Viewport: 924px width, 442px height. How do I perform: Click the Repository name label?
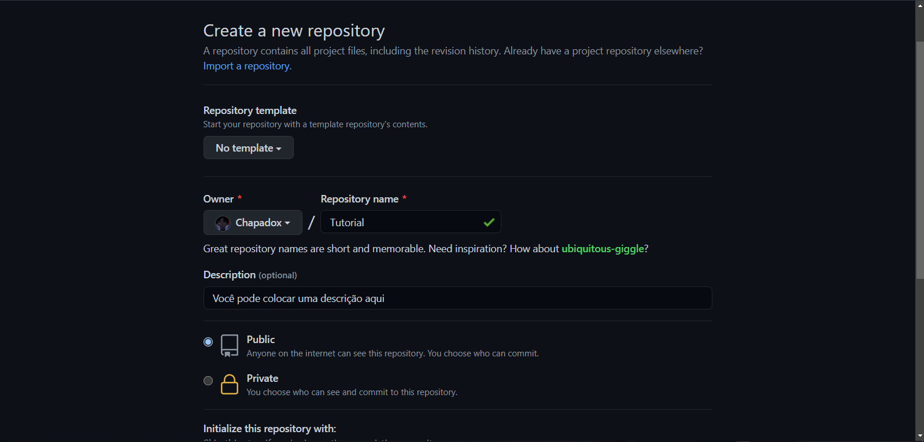(360, 199)
